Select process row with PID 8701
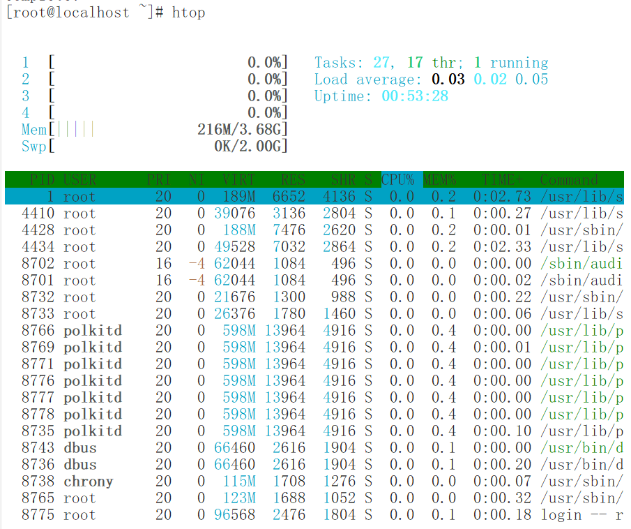This screenshot has height=529, width=631. coord(314,280)
